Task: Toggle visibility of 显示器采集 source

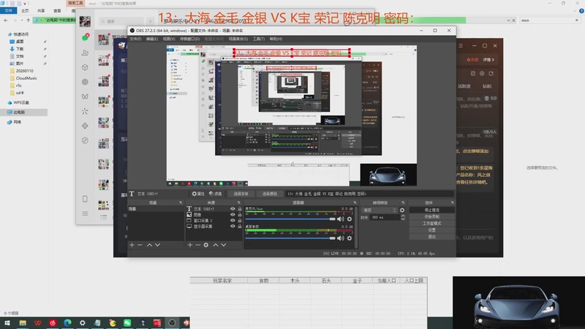Action: pyautogui.click(x=233, y=226)
